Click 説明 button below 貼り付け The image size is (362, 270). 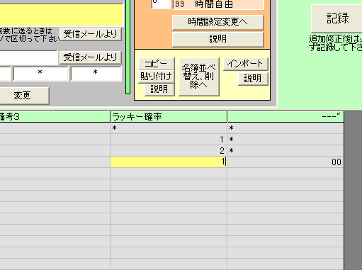coord(159,89)
